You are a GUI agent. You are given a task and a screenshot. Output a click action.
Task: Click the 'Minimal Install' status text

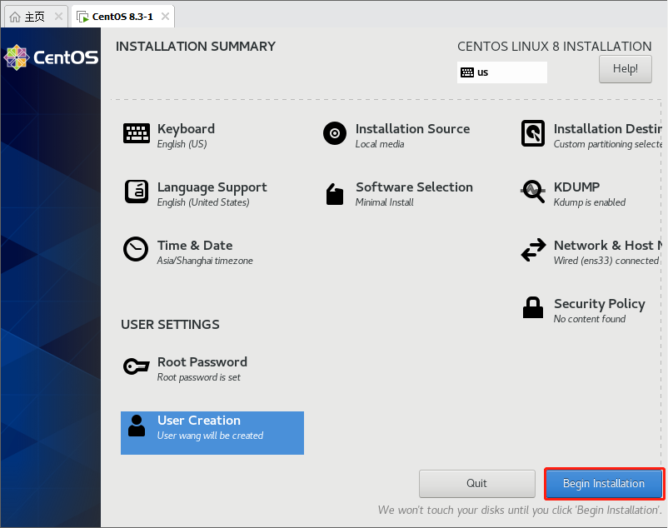385,202
